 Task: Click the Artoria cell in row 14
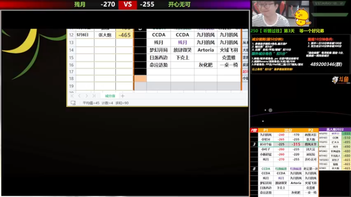[205, 50]
